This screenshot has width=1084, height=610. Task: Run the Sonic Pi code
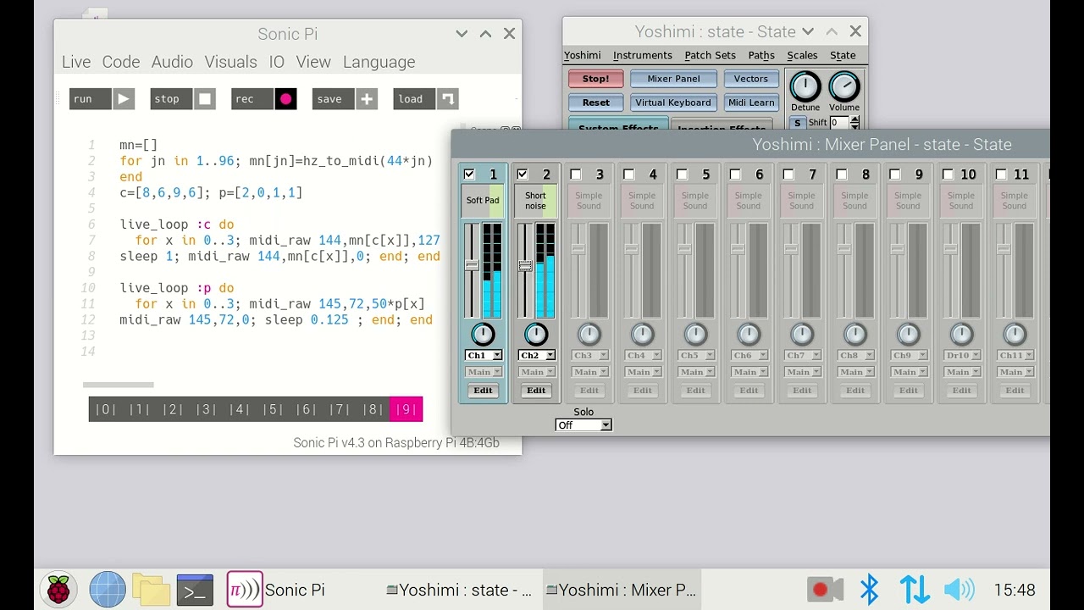point(102,99)
